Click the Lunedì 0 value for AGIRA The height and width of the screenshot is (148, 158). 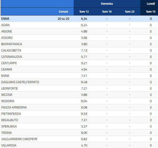click(x=151, y=25)
